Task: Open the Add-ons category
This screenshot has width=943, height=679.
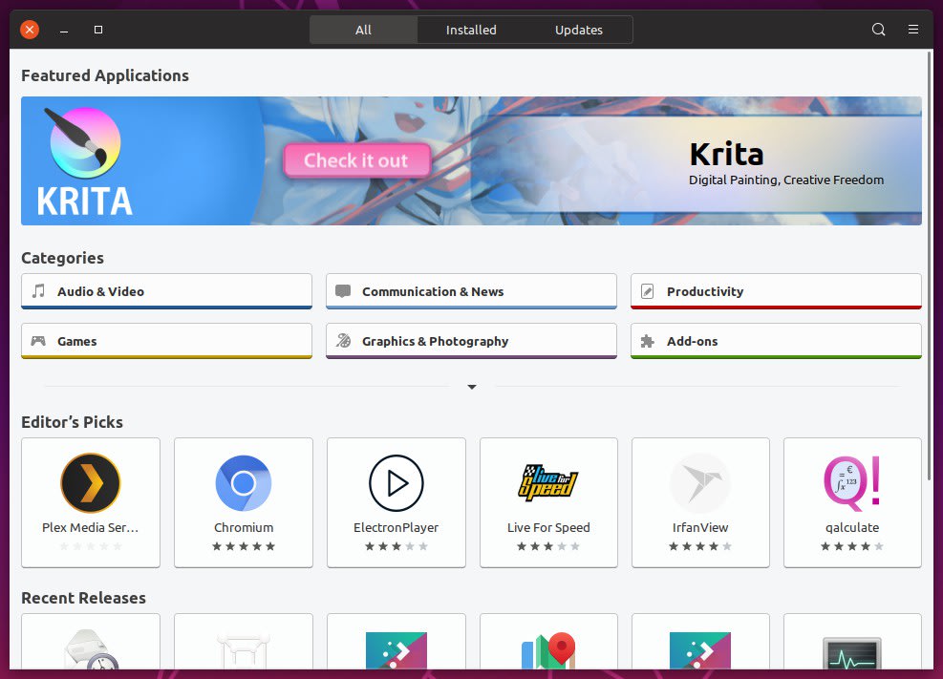Action: pyautogui.click(x=776, y=341)
